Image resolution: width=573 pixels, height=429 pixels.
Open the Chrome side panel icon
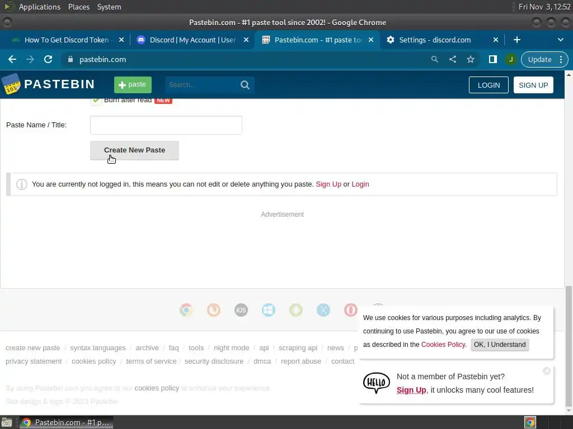click(x=492, y=59)
